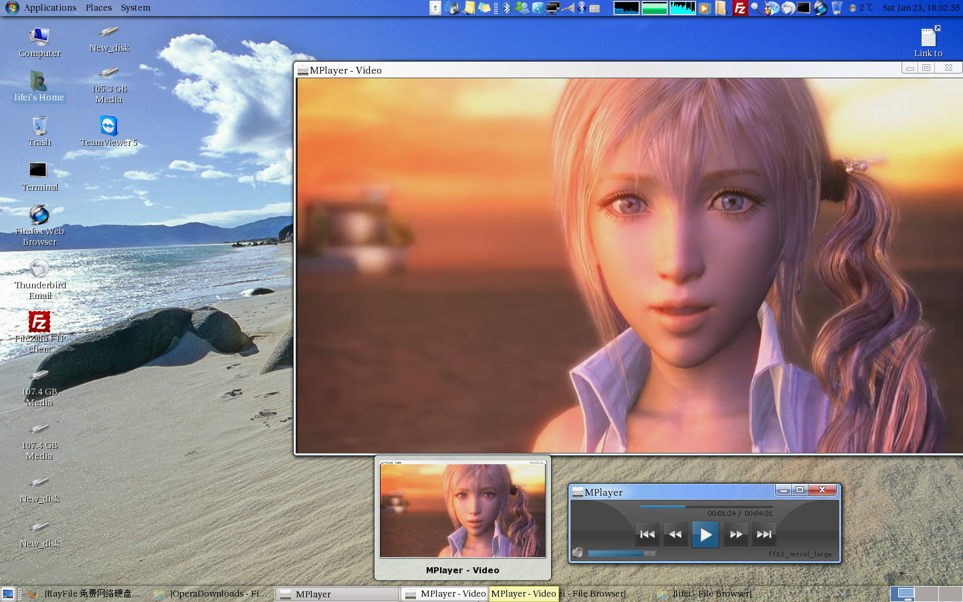Launch Firefox Web Browser desktop icon
Viewport: 963px width, 602px height.
(39, 225)
